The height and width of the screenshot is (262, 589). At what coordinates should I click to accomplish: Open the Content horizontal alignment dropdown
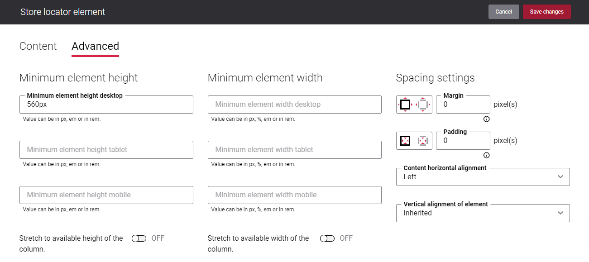[x=483, y=177]
